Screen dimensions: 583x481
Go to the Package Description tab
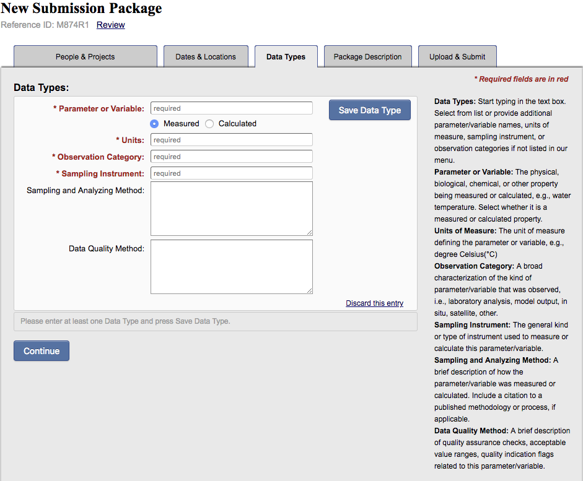click(x=367, y=56)
